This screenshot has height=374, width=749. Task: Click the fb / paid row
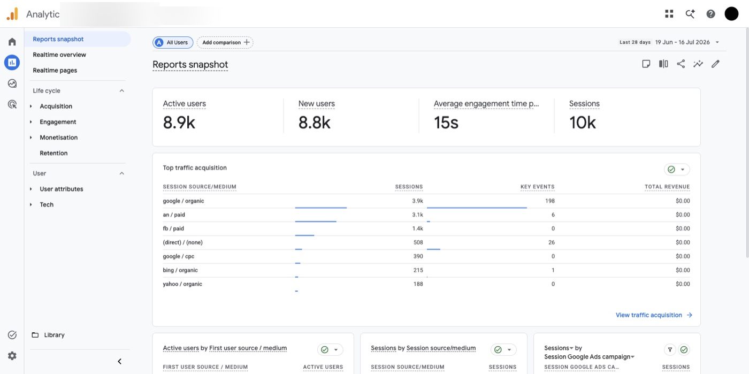pyautogui.click(x=426, y=229)
